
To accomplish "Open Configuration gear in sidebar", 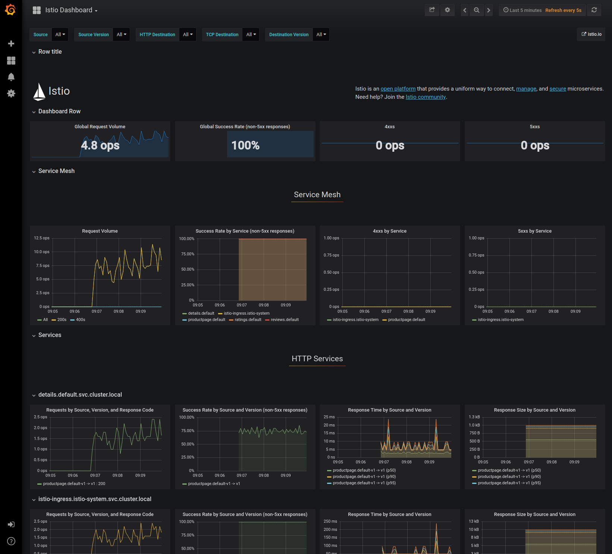I will click(11, 93).
